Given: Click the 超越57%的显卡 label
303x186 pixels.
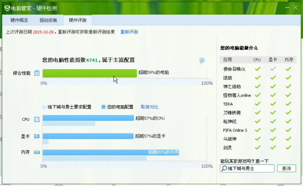Looking at the screenshot, I should click(150, 136).
